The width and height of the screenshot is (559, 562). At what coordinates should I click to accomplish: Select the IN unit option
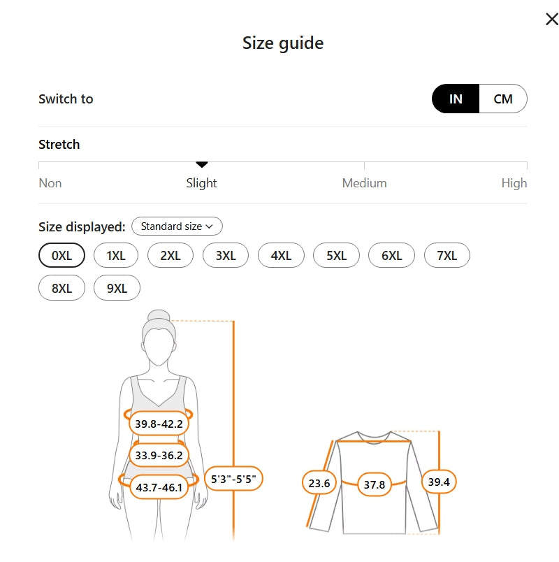click(456, 99)
